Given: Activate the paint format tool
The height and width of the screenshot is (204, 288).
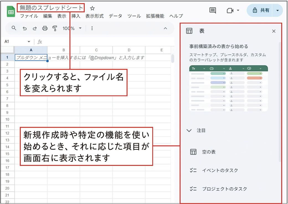Looking at the screenshot, I should tap(55, 28).
